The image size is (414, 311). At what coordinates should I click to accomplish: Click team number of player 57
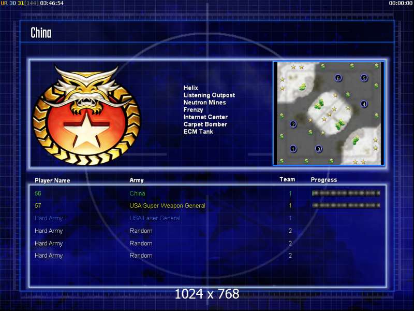[x=290, y=206]
